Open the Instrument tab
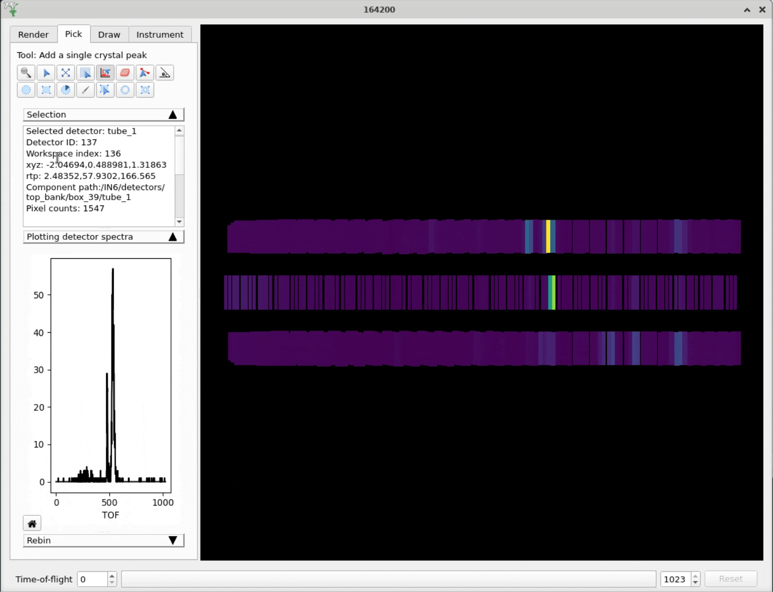 (159, 34)
